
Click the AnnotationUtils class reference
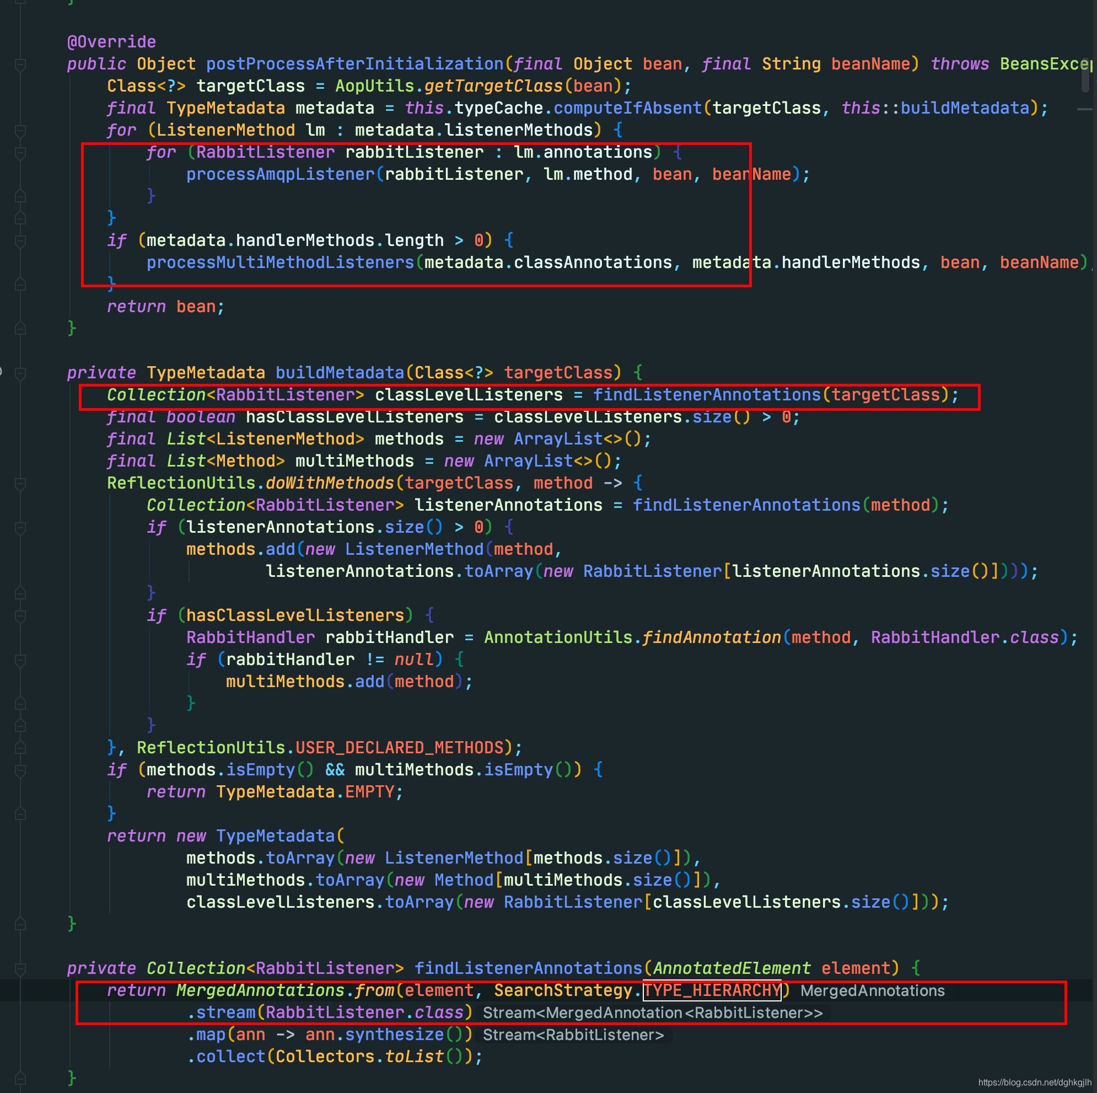point(557,637)
